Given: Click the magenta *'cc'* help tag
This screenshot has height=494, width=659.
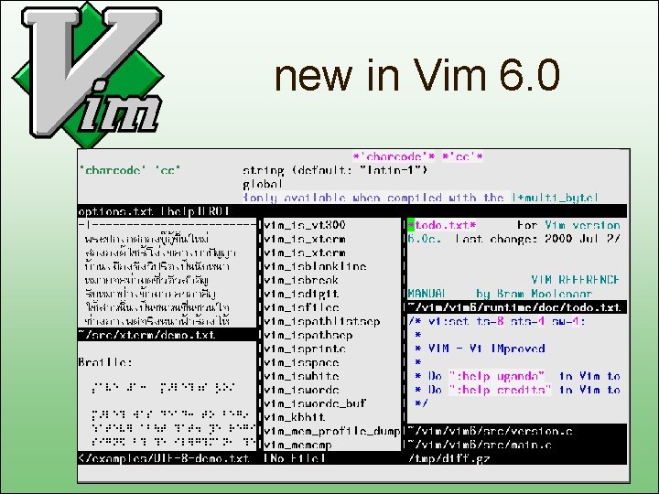Looking at the screenshot, I should pos(462,157).
